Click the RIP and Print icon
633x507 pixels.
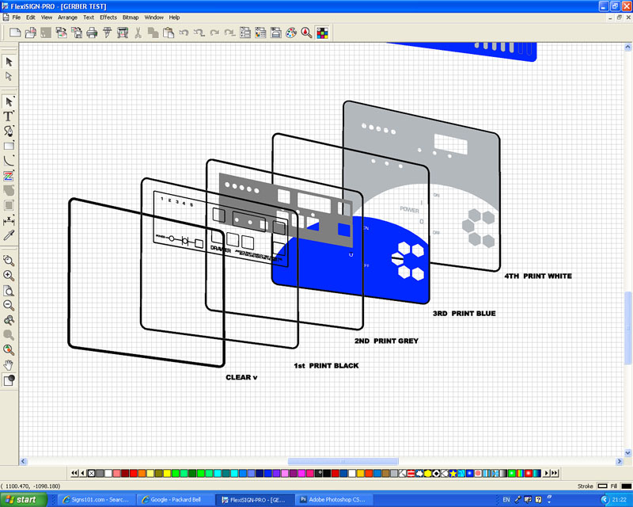click(x=123, y=32)
